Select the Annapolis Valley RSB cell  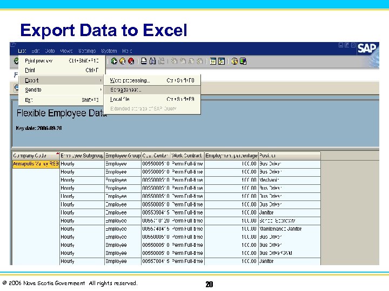(x=36, y=164)
